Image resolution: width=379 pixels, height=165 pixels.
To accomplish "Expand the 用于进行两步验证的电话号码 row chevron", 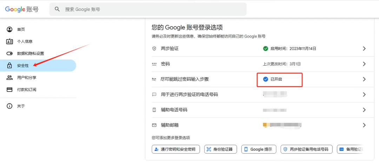I will [364, 94].
